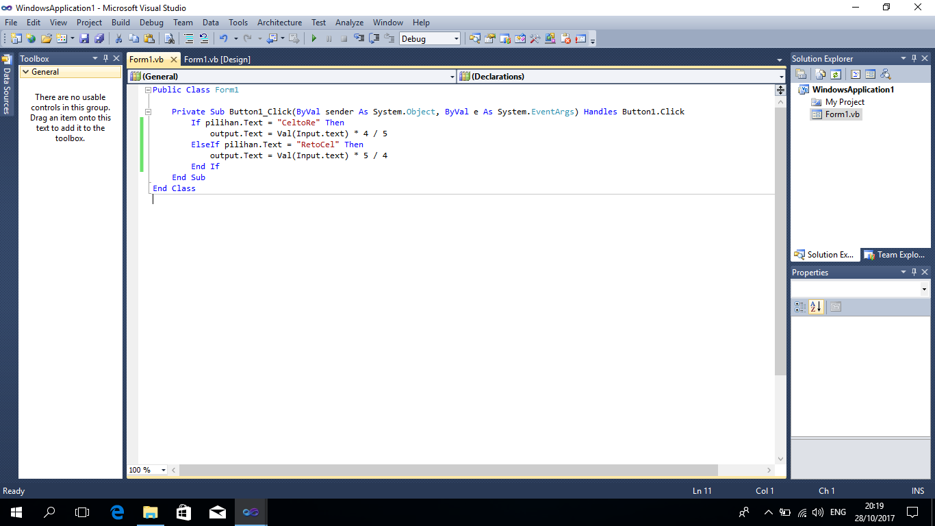Image resolution: width=935 pixels, height=526 pixels.
Task: Sort Properties alphabetically
Action: [x=816, y=306]
